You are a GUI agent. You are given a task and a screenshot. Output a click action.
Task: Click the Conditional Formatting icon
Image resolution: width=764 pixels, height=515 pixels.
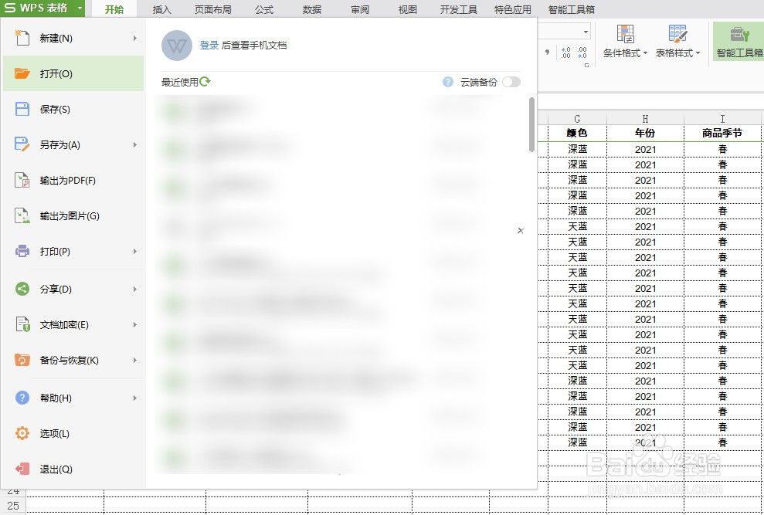click(x=625, y=34)
